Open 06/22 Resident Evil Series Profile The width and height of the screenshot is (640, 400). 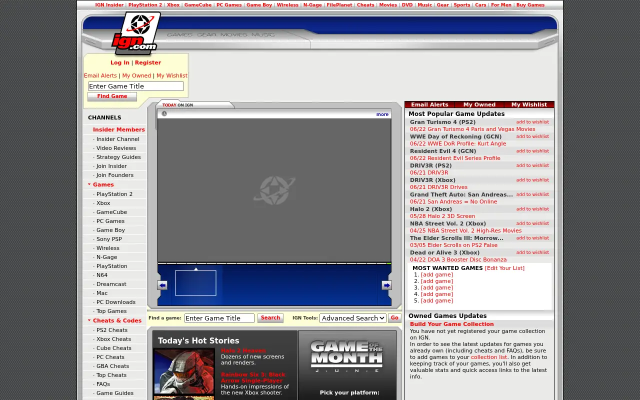[x=455, y=158]
